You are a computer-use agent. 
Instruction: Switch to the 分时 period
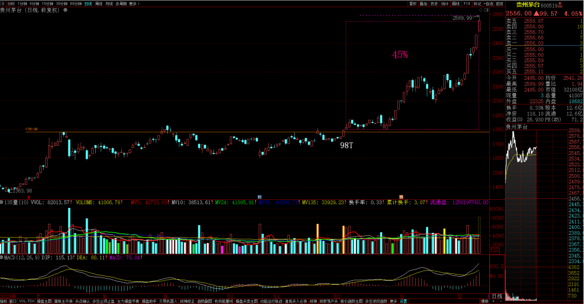point(11,4)
